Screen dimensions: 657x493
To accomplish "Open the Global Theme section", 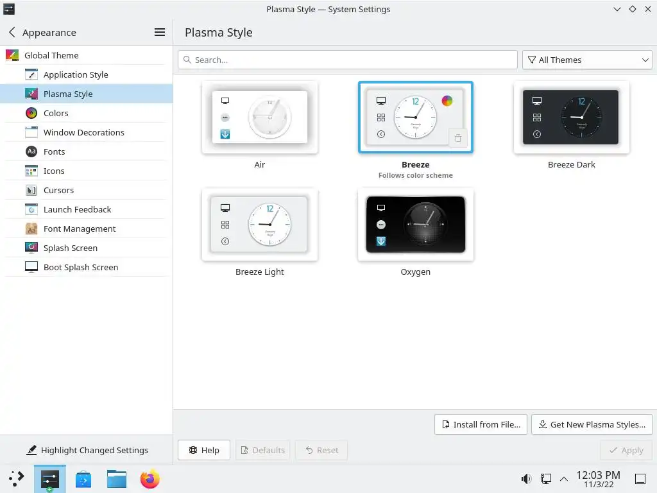I will (x=87, y=55).
